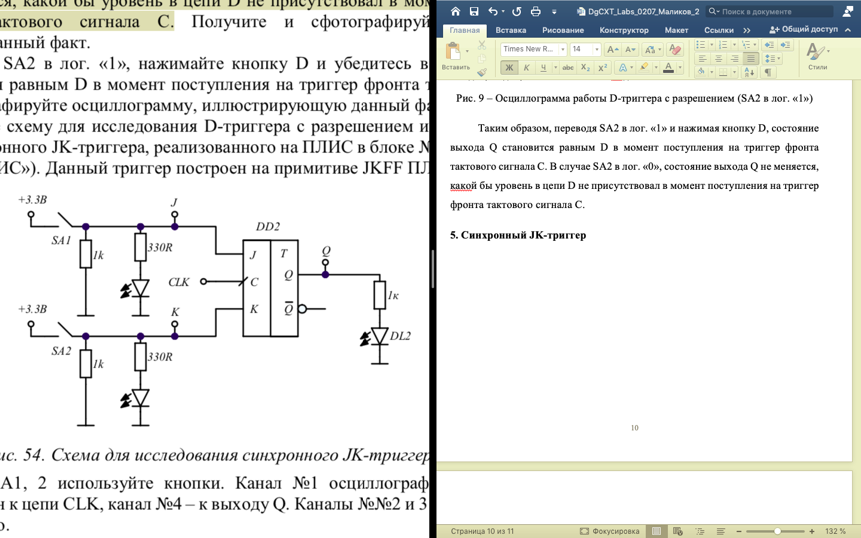The image size is (861, 538).
Task: Toggle strikethrough (abc) formatting
Action: pyautogui.click(x=568, y=68)
